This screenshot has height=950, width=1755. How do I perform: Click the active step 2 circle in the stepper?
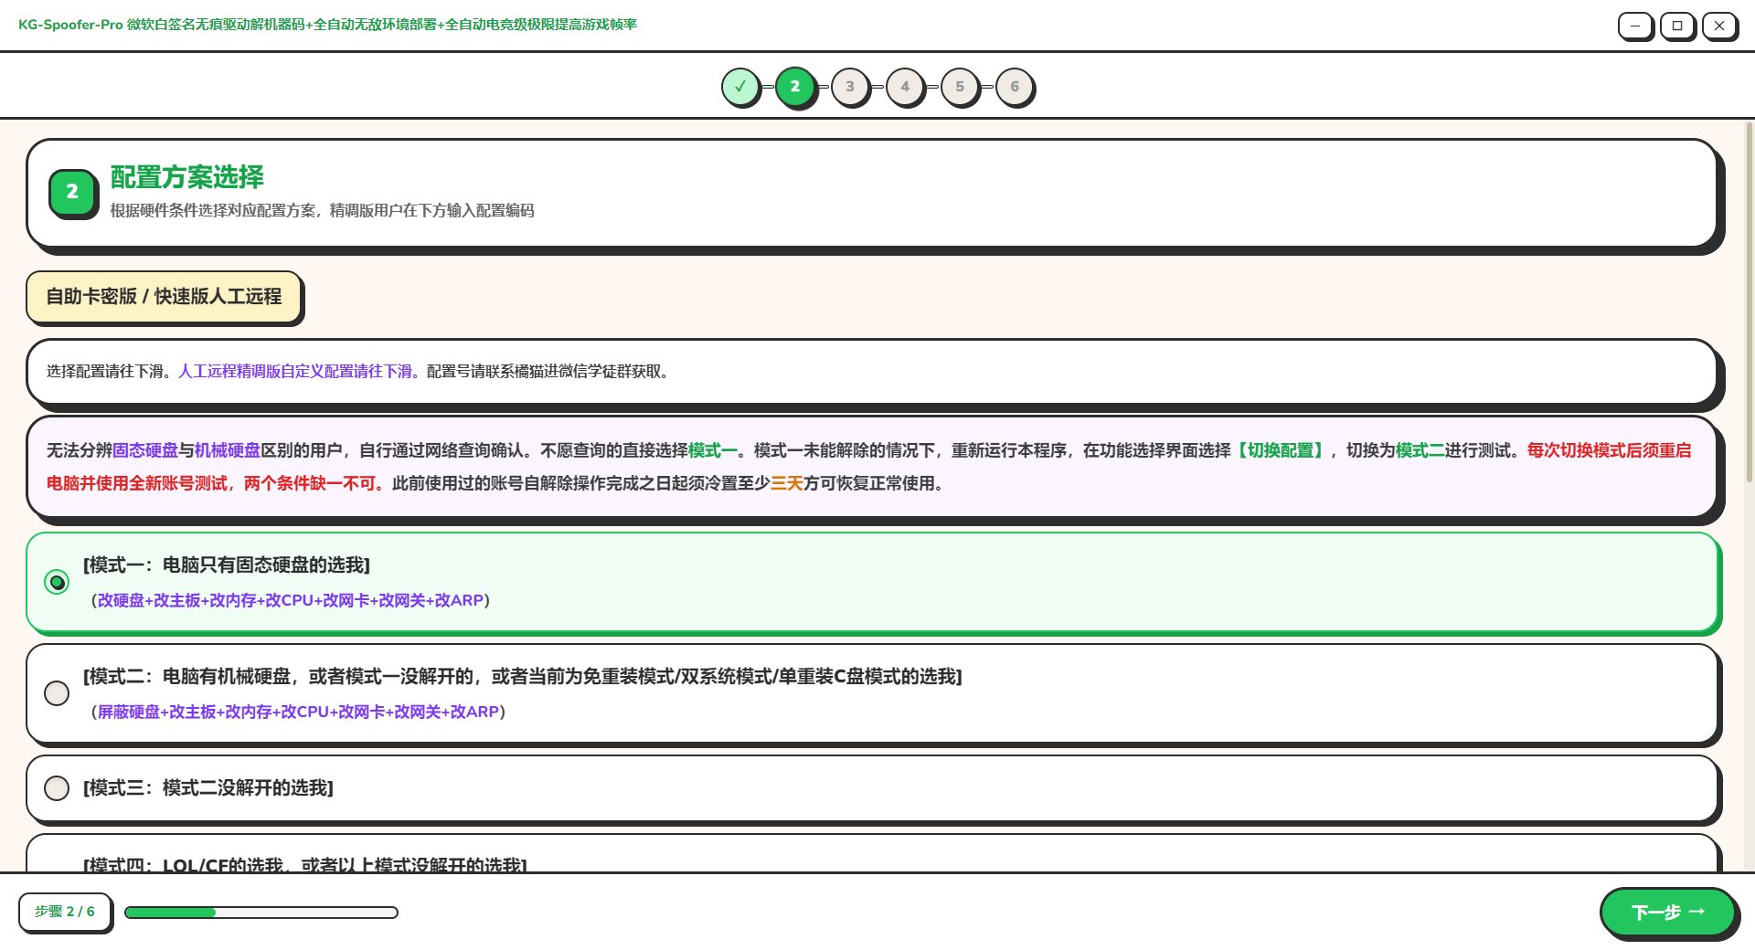click(x=795, y=87)
